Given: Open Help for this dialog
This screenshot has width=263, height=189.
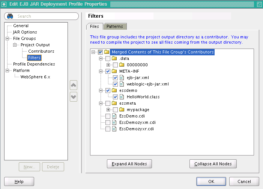Looking at the screenshot, I should tap(19, 181).
